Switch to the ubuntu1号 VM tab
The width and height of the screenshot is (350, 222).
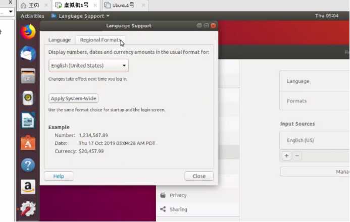123,5
